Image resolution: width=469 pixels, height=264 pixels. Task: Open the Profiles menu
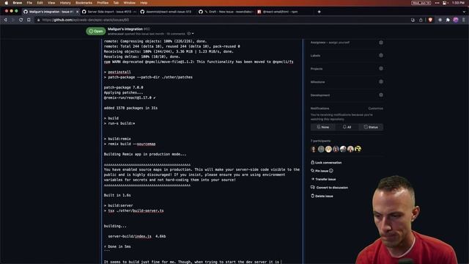(103, 3)
